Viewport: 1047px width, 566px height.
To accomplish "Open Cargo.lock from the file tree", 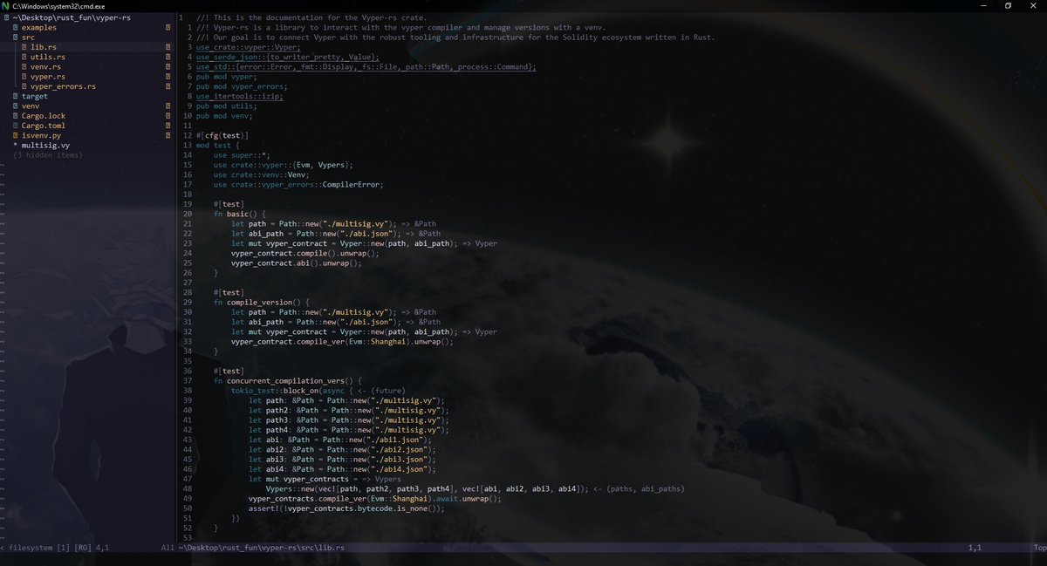I will tap(44, 116).
